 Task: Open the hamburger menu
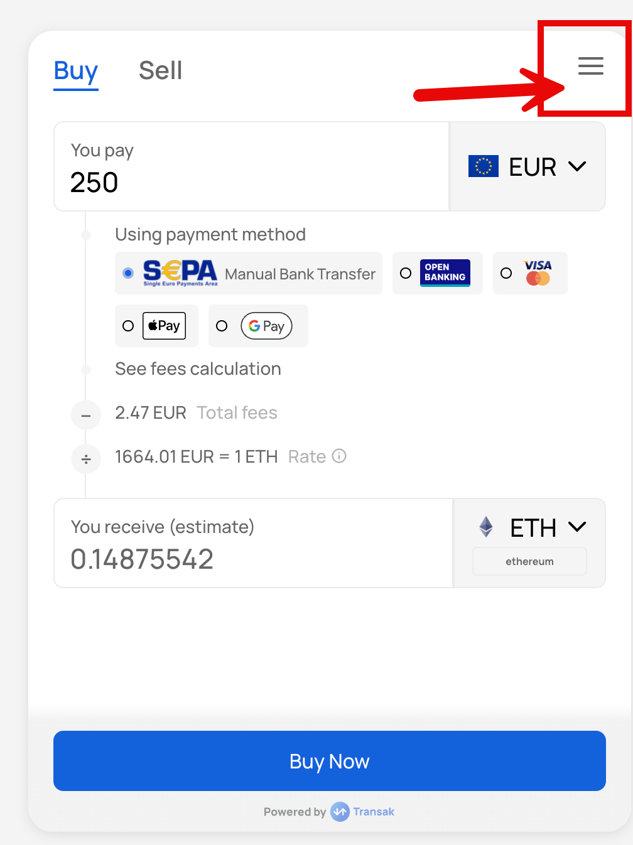590,66
